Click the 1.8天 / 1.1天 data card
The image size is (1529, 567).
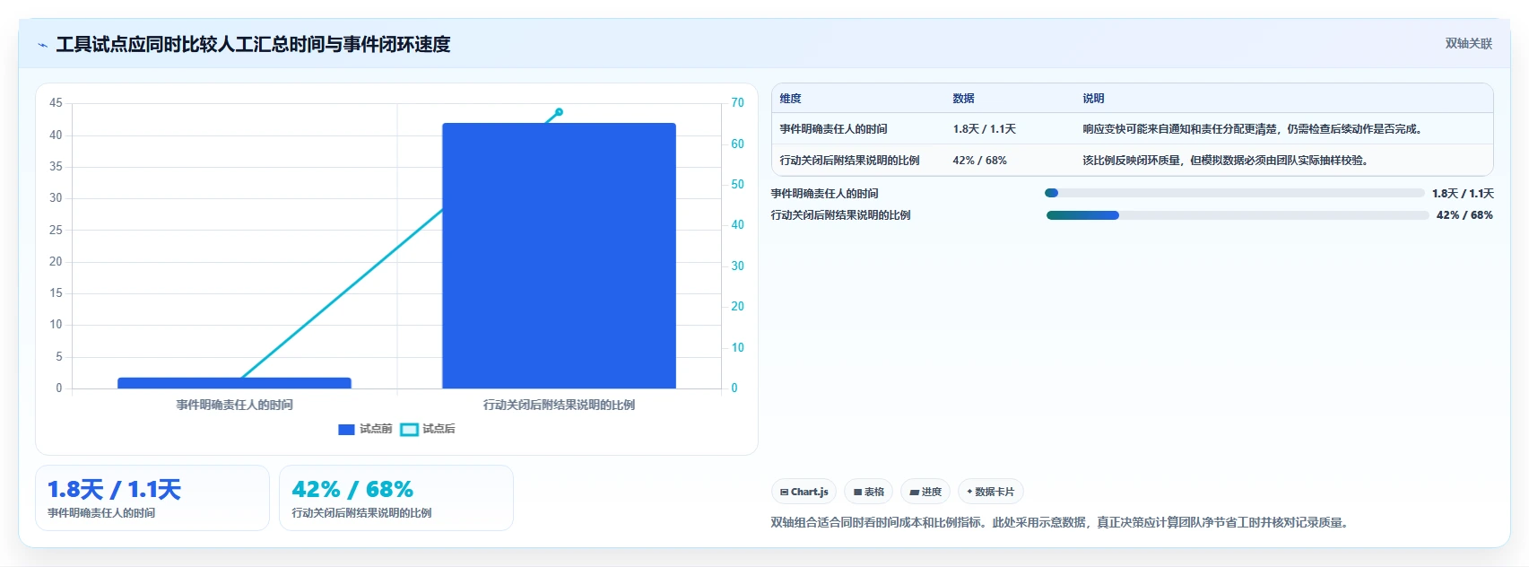click(x=152, y=498)
